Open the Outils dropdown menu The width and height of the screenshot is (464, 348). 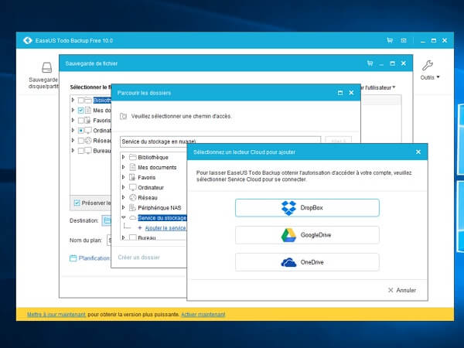[x=430, y=77]
